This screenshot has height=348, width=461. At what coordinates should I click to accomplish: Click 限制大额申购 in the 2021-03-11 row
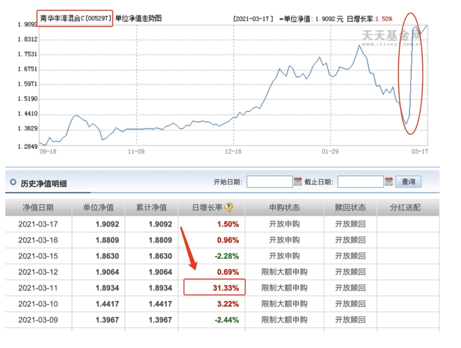click(284, 288)
